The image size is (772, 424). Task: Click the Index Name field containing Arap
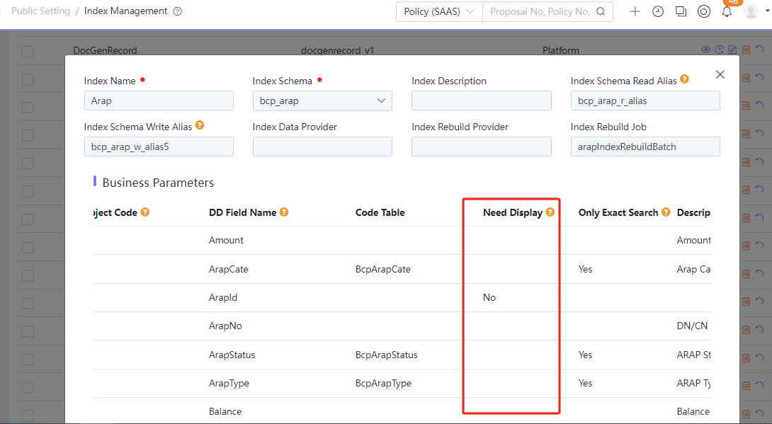click(x=159, y=101)
